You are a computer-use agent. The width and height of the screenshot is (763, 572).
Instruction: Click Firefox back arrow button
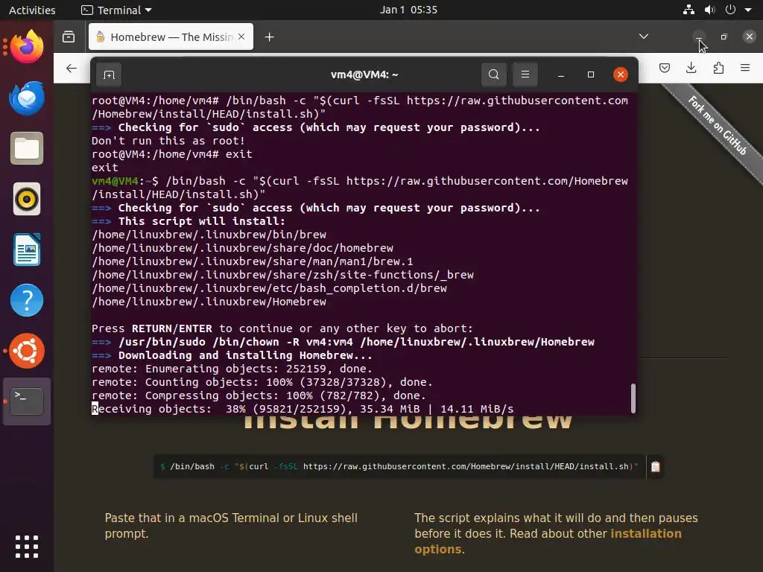tap(72, 68)
